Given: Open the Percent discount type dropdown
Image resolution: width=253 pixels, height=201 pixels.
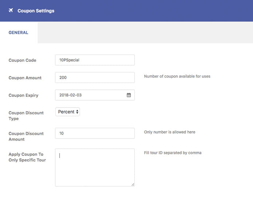Looking at the screenshot, I should tap(68, 112).
